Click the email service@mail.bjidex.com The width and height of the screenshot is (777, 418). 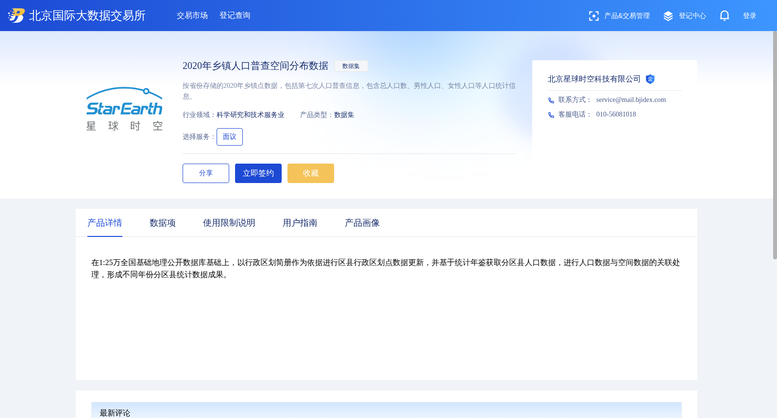(631, 100)
